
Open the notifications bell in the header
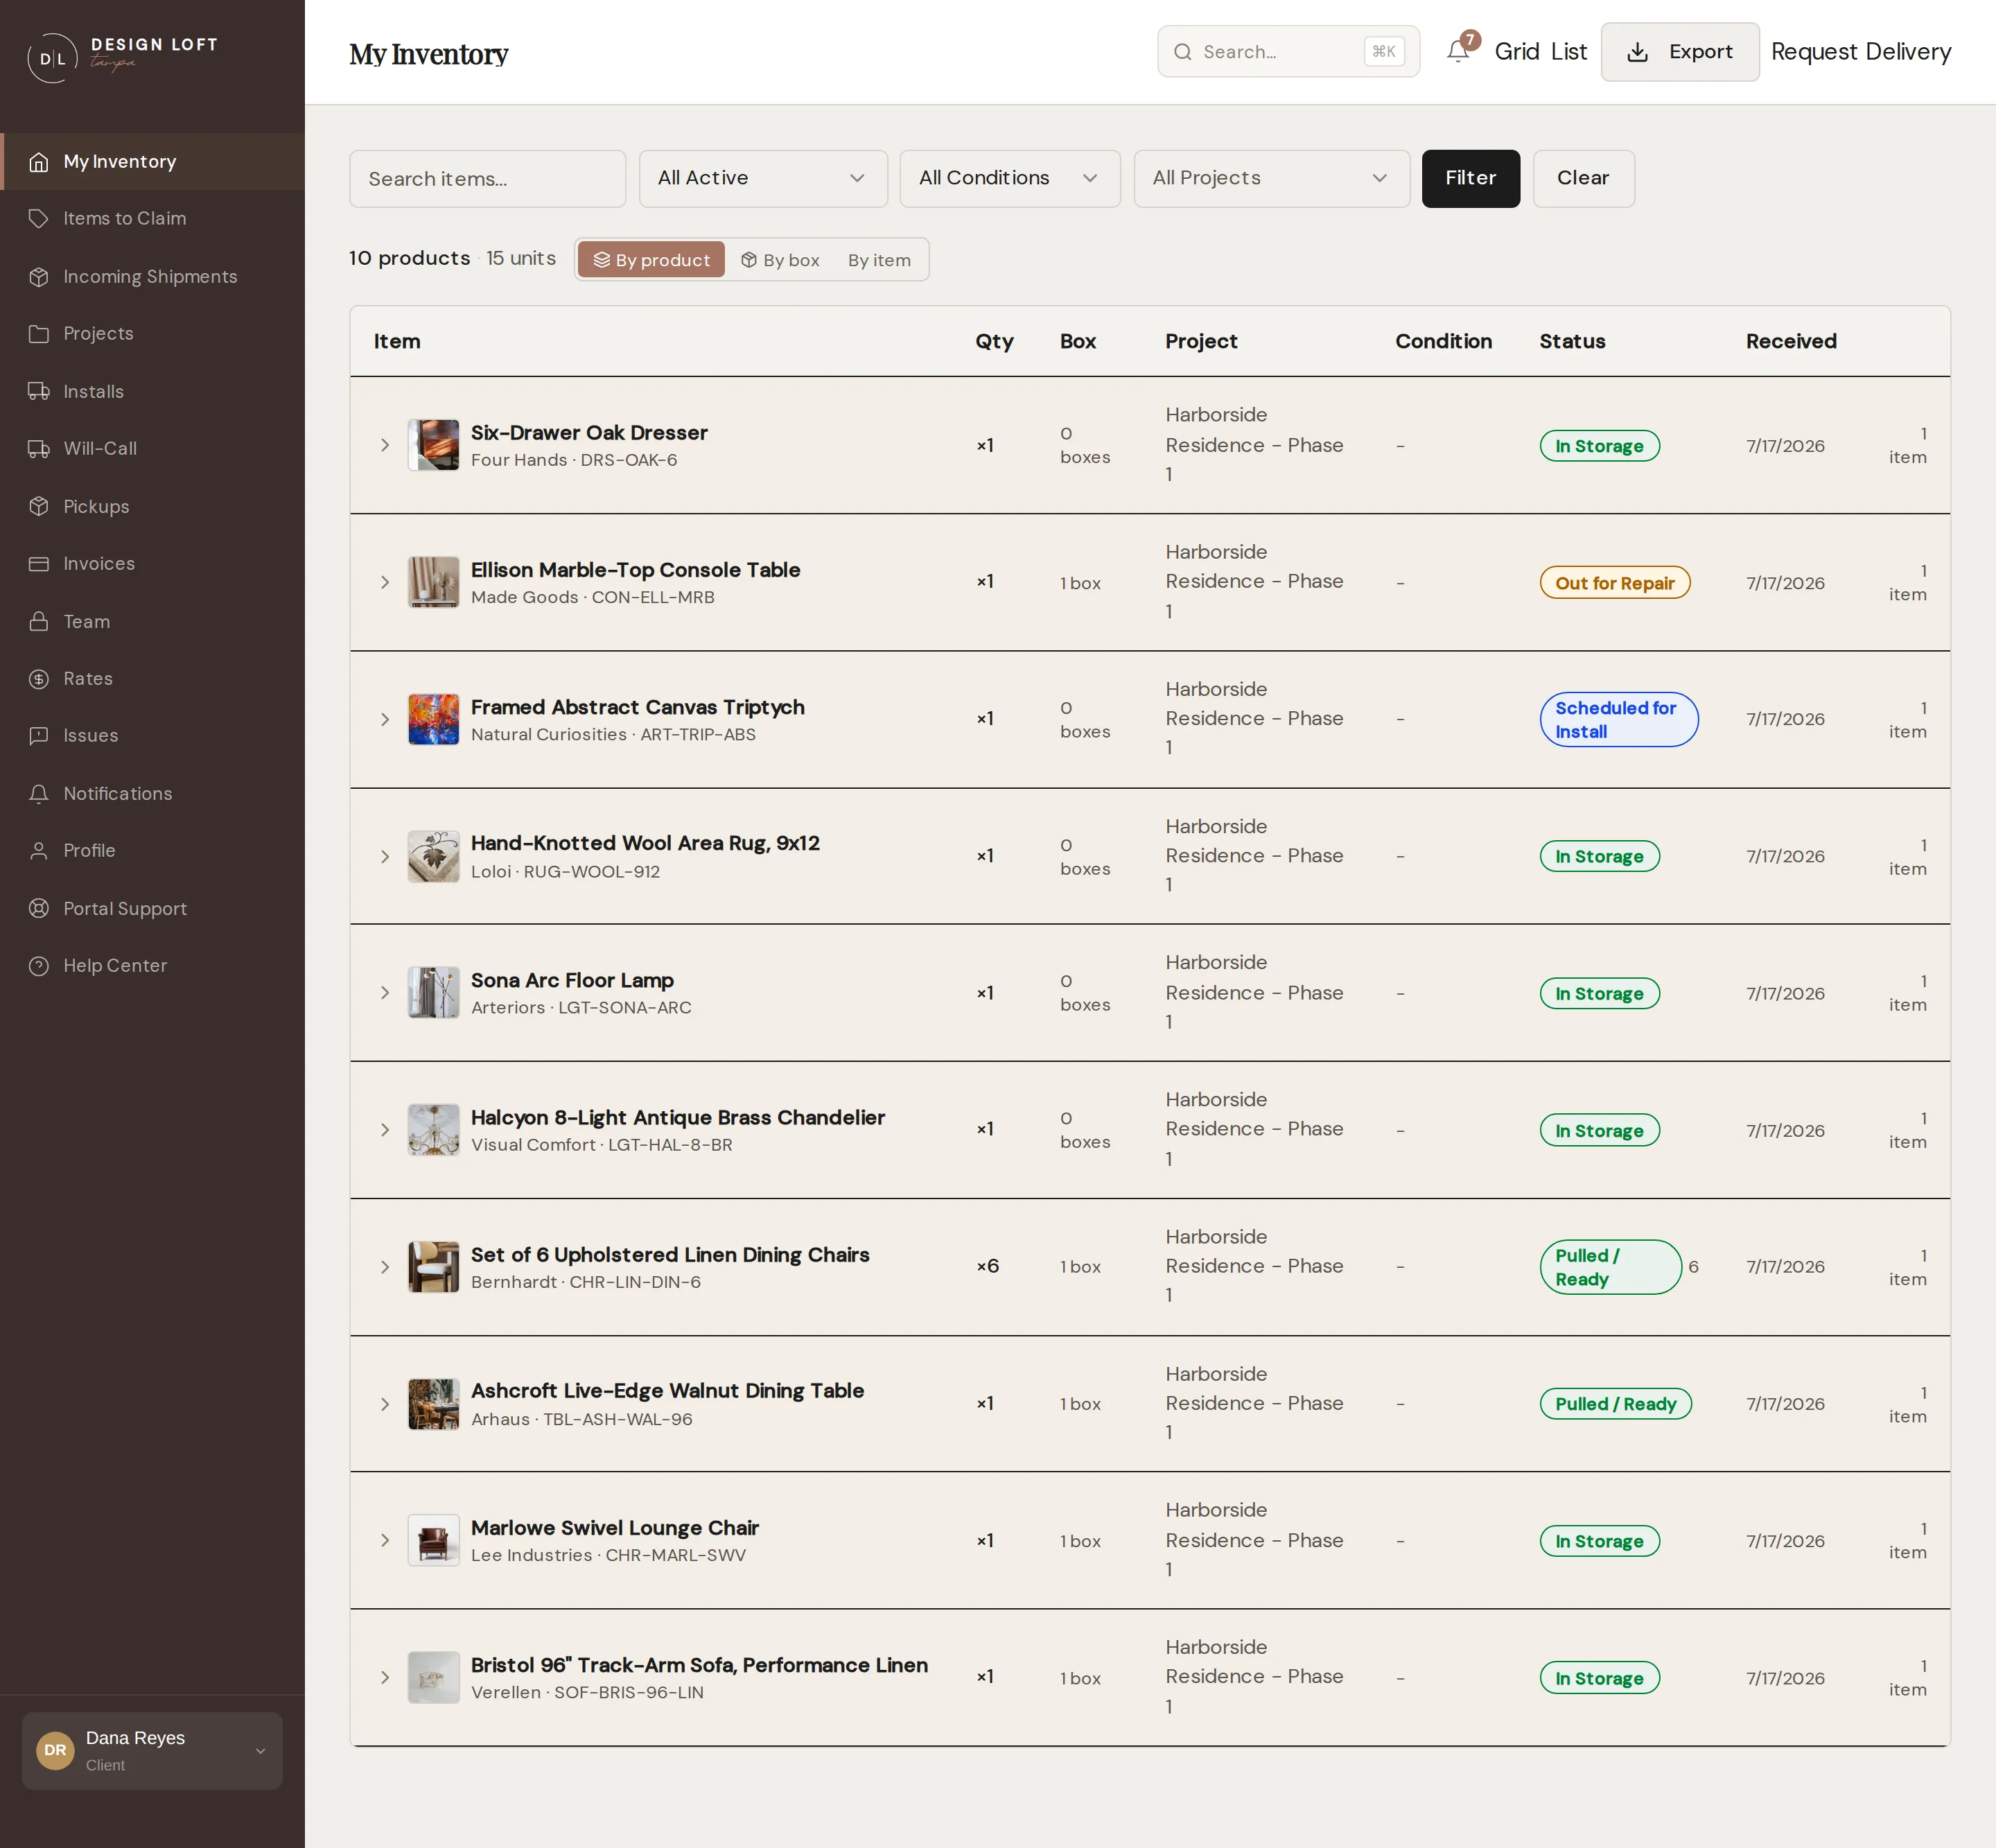[x=1458, y=51]
